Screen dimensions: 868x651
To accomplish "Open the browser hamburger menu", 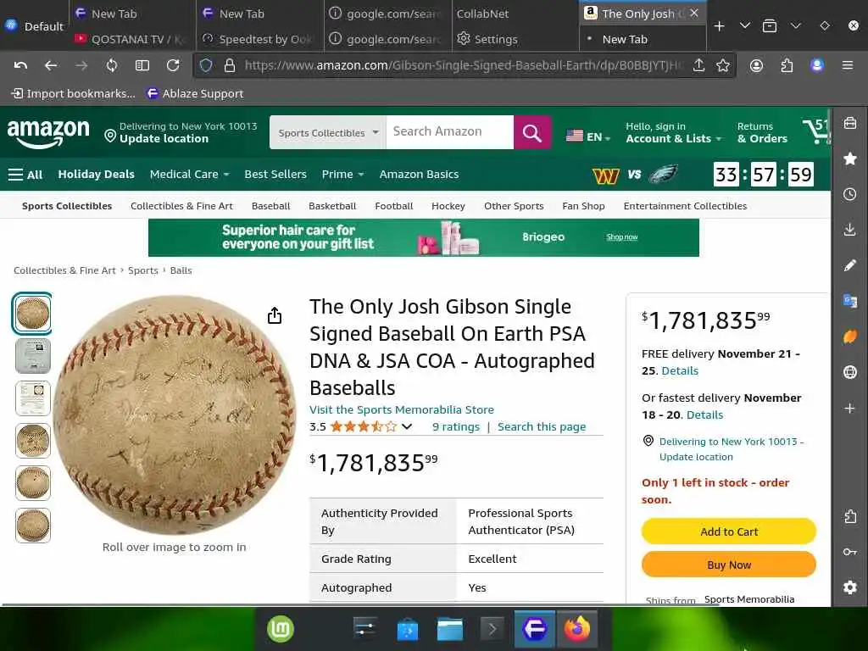I will [x=848, y=65].
